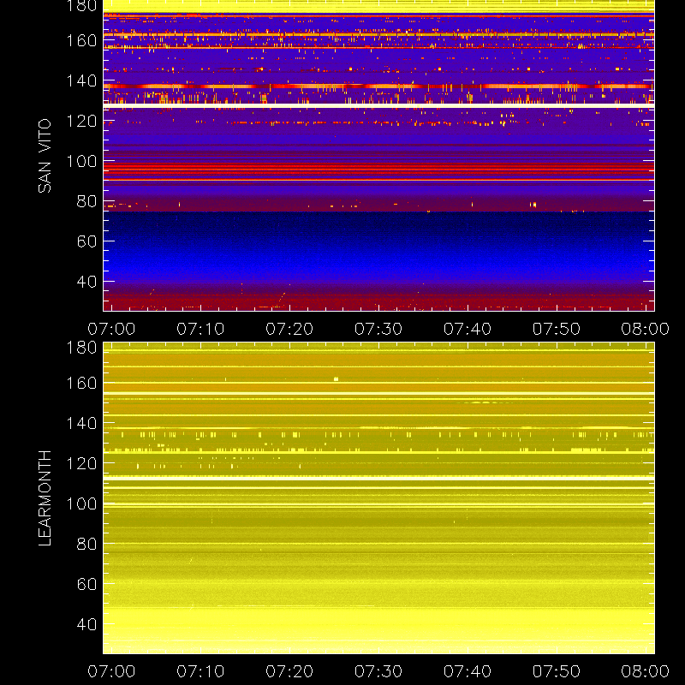Pick 07:10 label under LEARMONTH plot
This screenshot has height=685, width=685.
[x=200, y=671]
